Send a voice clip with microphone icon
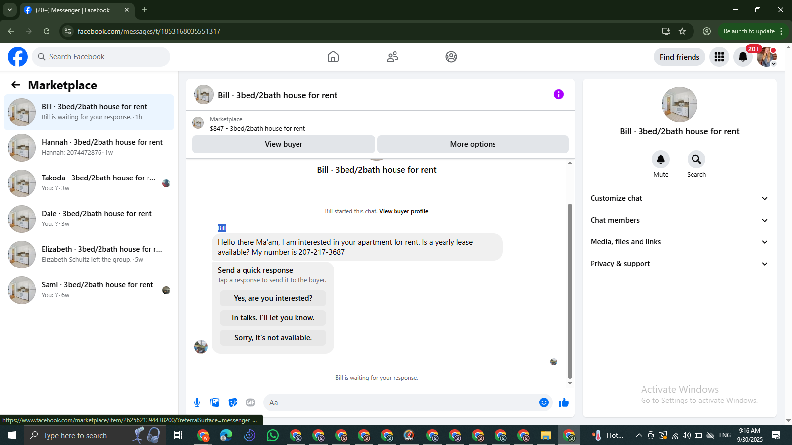This screenshot has width=792, height=445. click(197, 402)
